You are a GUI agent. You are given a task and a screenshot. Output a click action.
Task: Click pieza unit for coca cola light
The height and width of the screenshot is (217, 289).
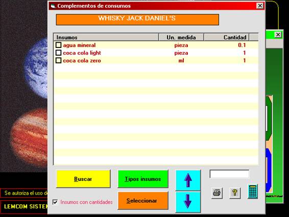[181, 53]
